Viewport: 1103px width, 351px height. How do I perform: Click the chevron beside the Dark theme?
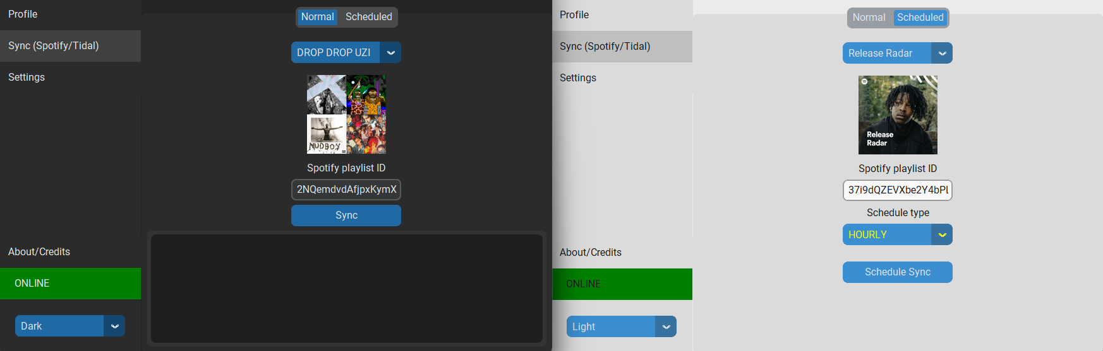(x=114, y=326)
